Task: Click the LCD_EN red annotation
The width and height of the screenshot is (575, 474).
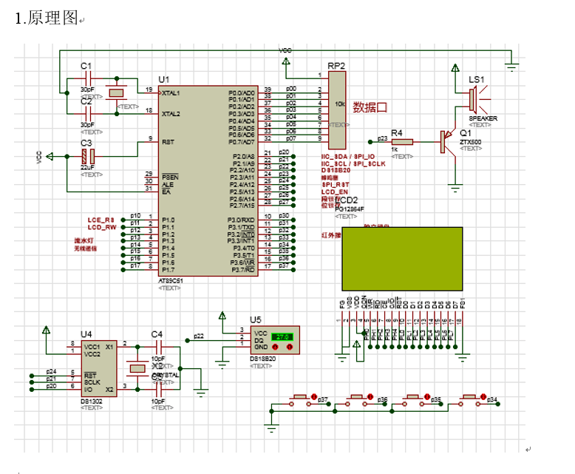Action: click(x=335, y=192)
